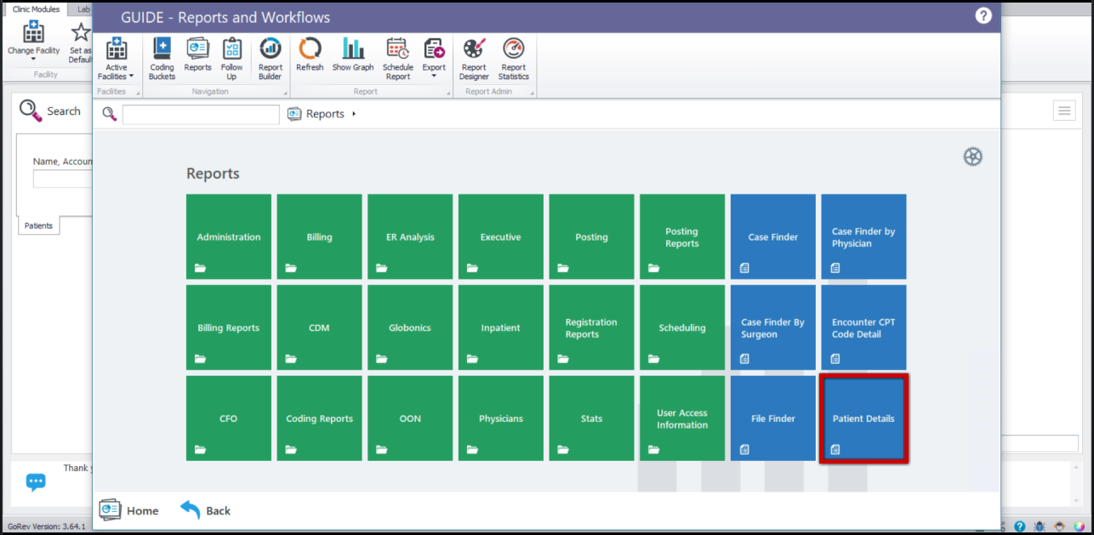Switch to the Clinic Modules tab
This screenshot has height=535, width=1094.
(36, 9)
